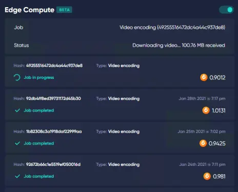The height and width of the screenshot is (192, 238).
Task: Click Job completed under hash 92672b66c1e
Action: 39,176
